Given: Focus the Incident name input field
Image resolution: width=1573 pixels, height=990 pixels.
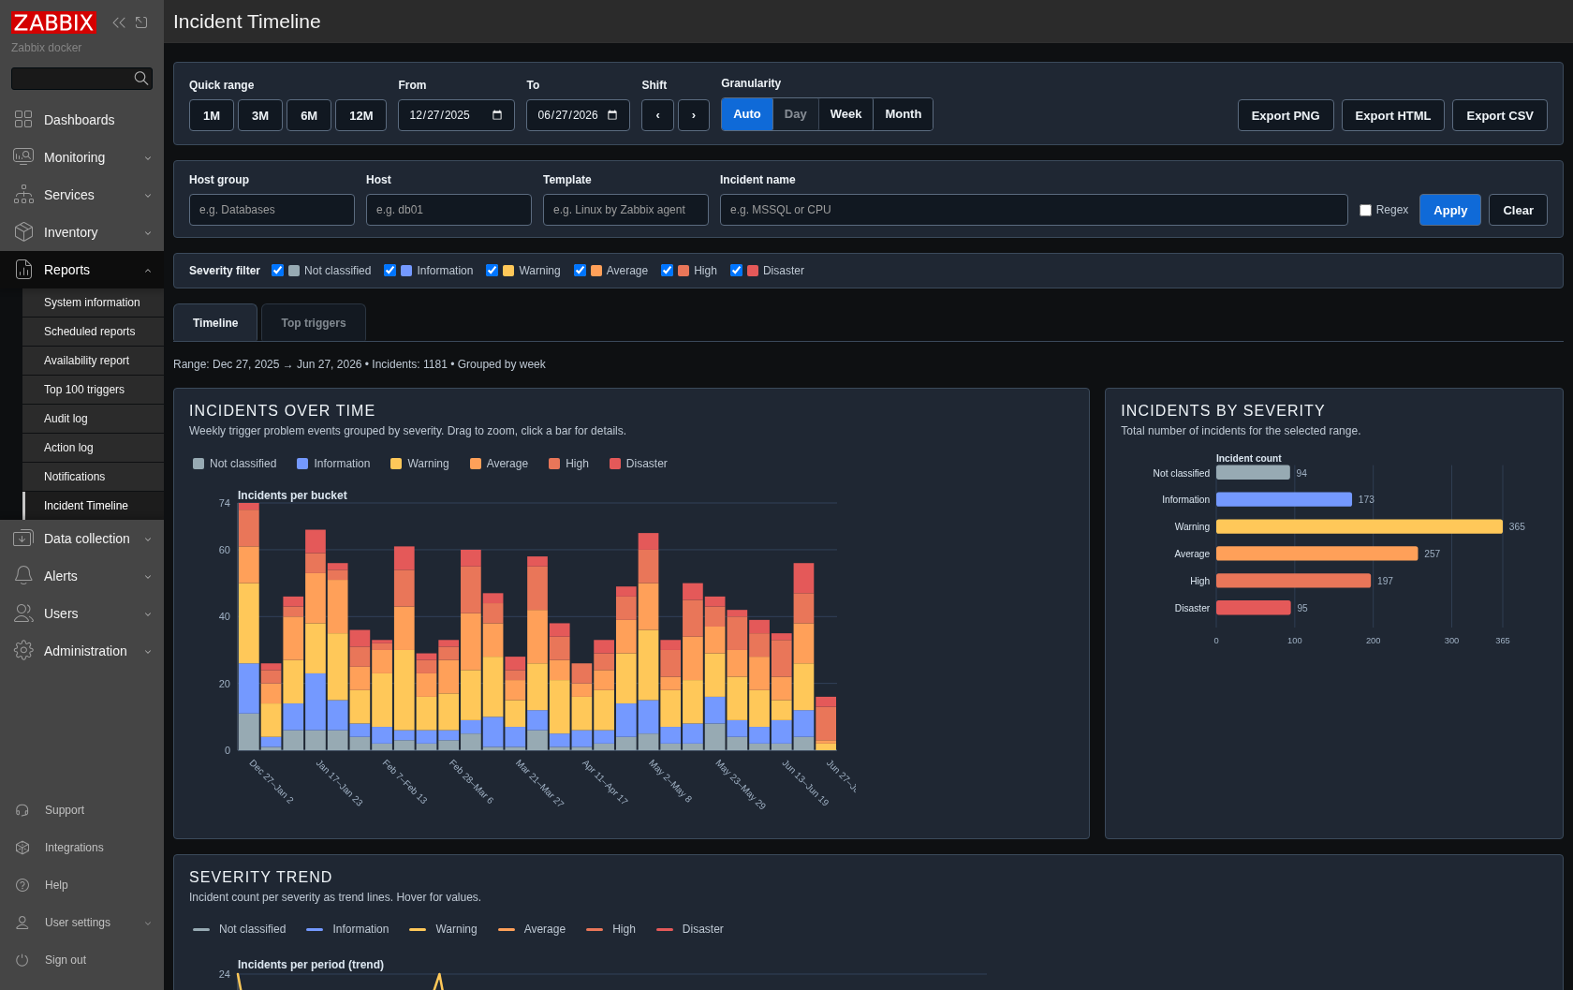Looking at the screenshot, I should [x=1034, y=210].
